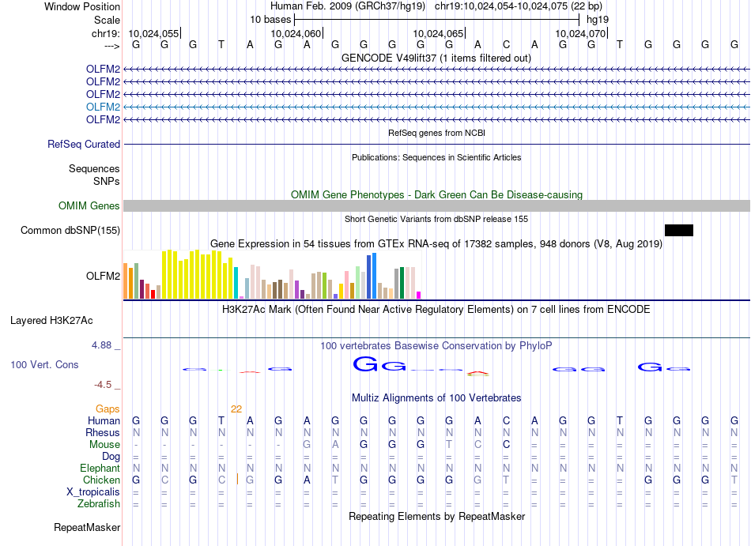The width and height of the screenshot is (751, 546).
Task: Click 'Repeating Elements by RepeatMasker' title
Action: 436,516
